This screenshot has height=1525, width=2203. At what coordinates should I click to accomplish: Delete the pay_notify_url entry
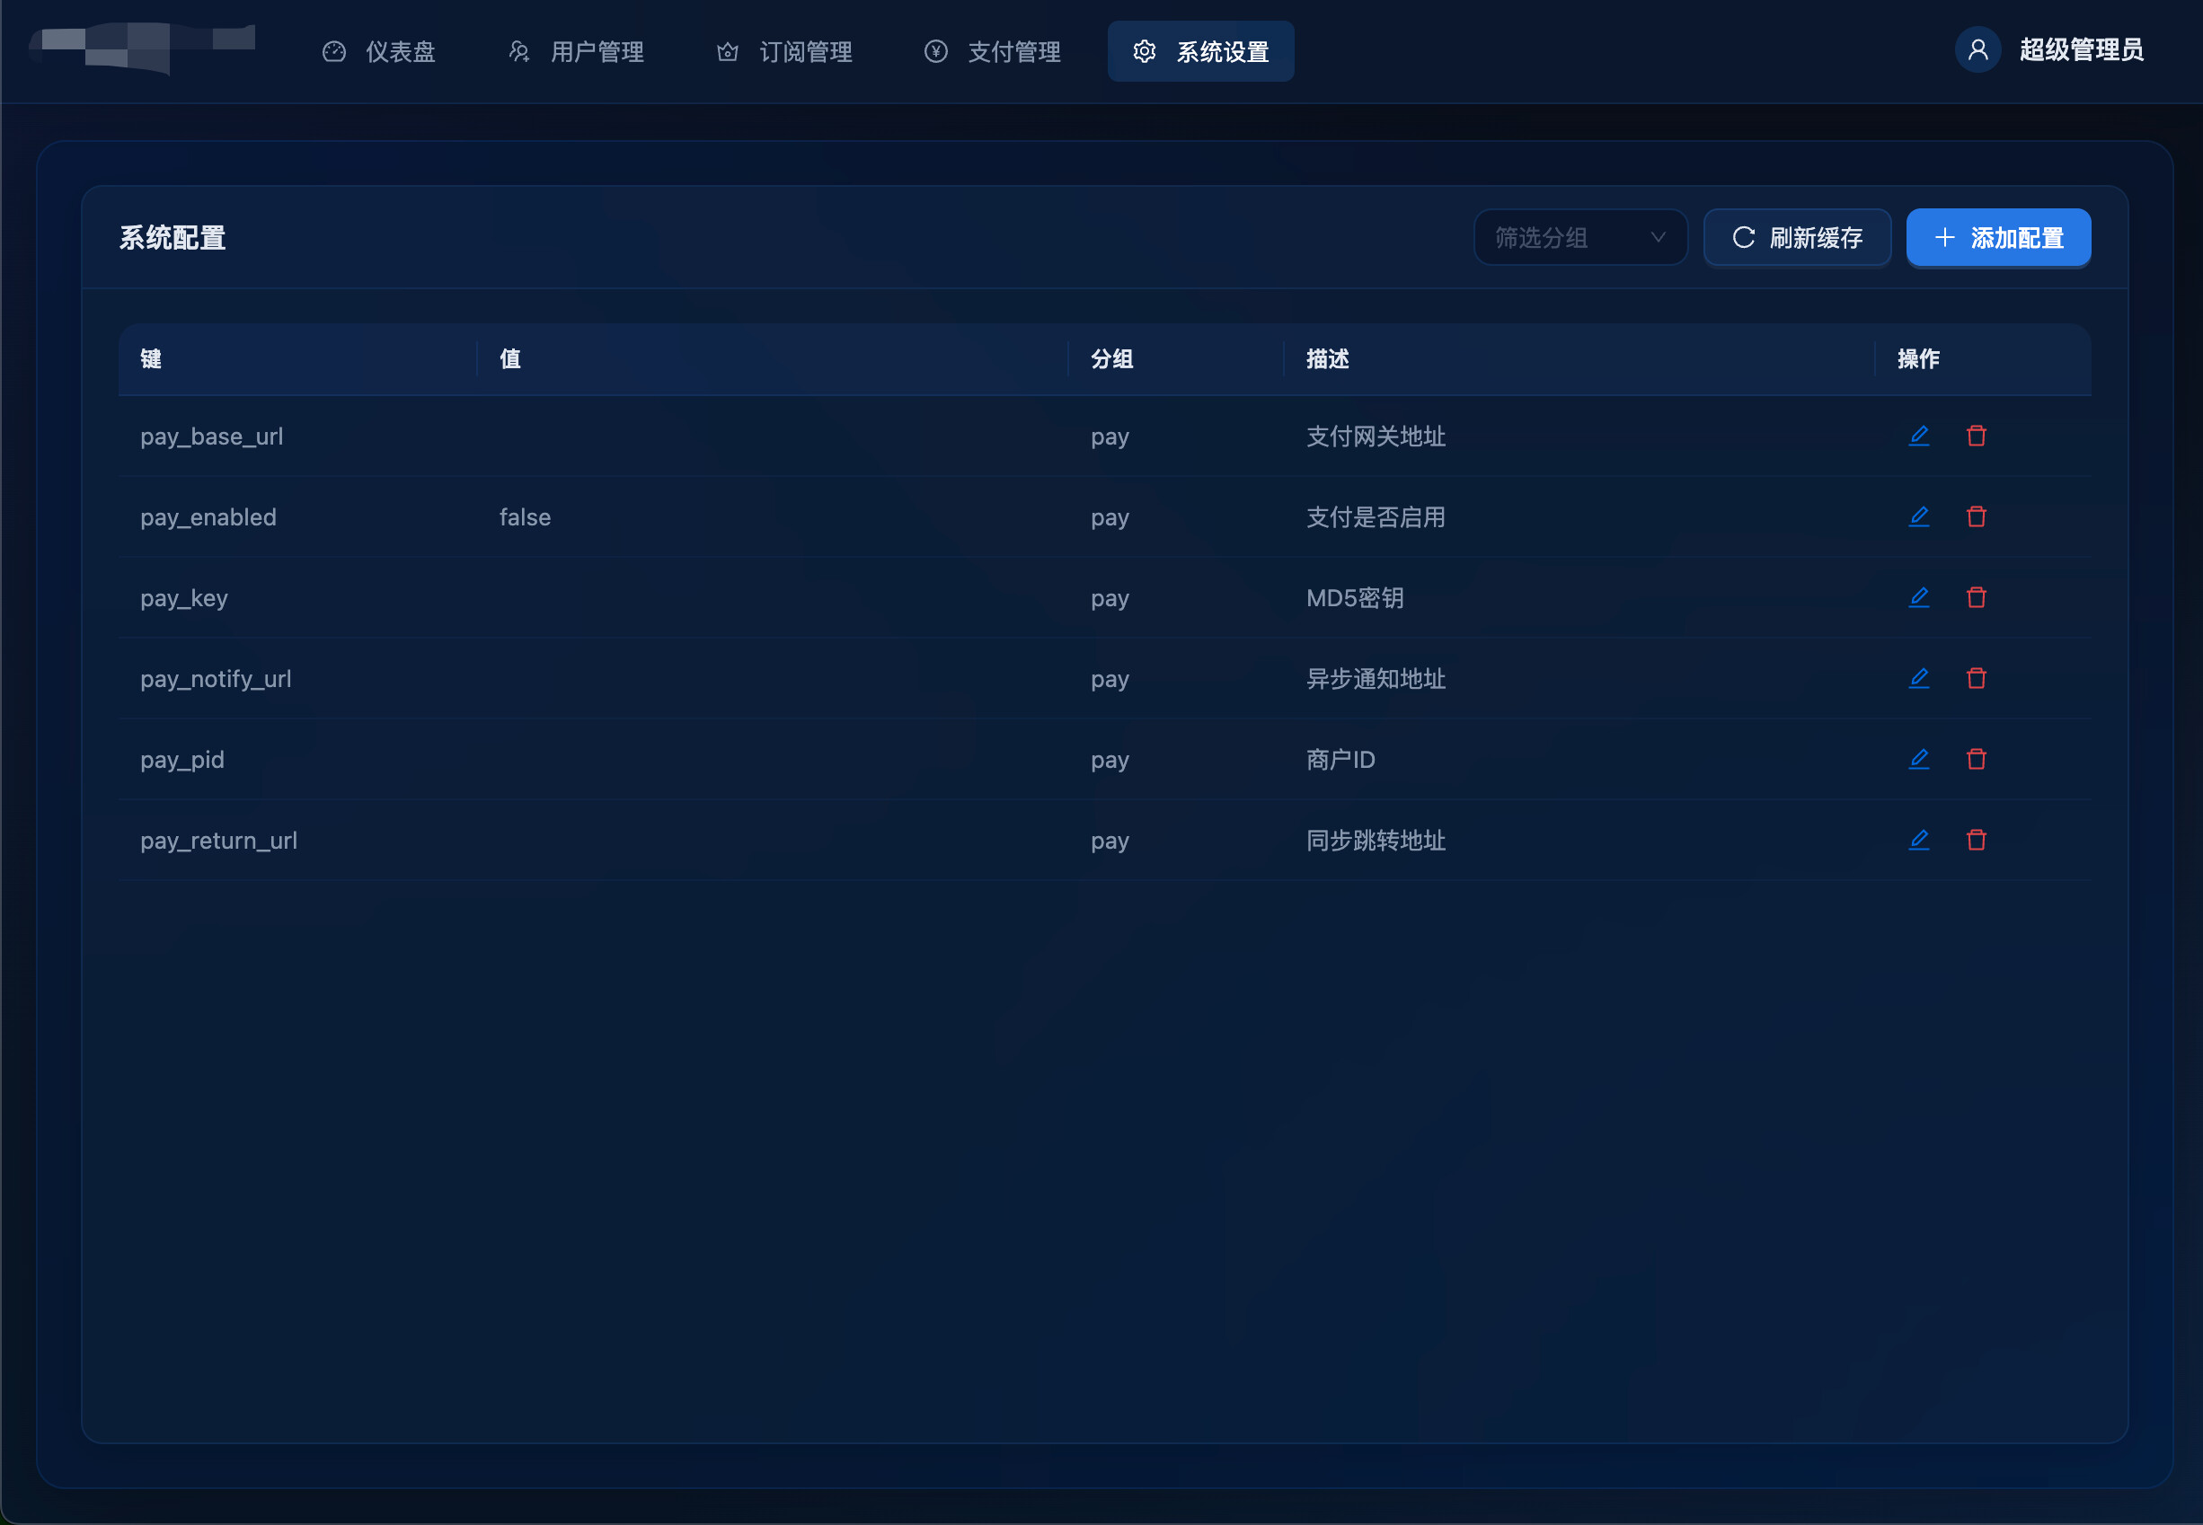click(1977, 678)
